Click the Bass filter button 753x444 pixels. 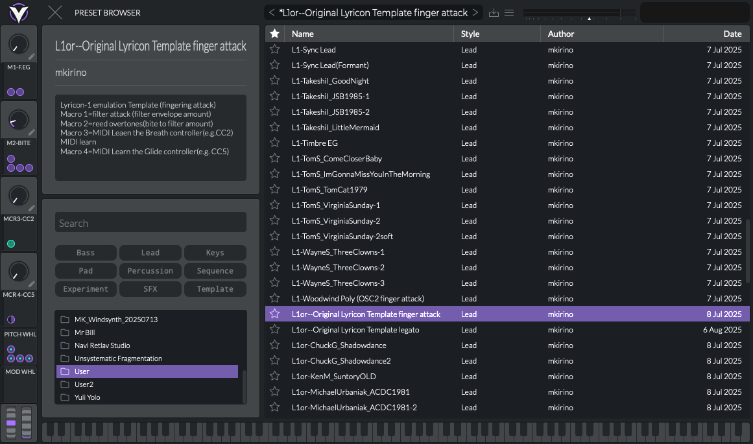tap(86, 253)
